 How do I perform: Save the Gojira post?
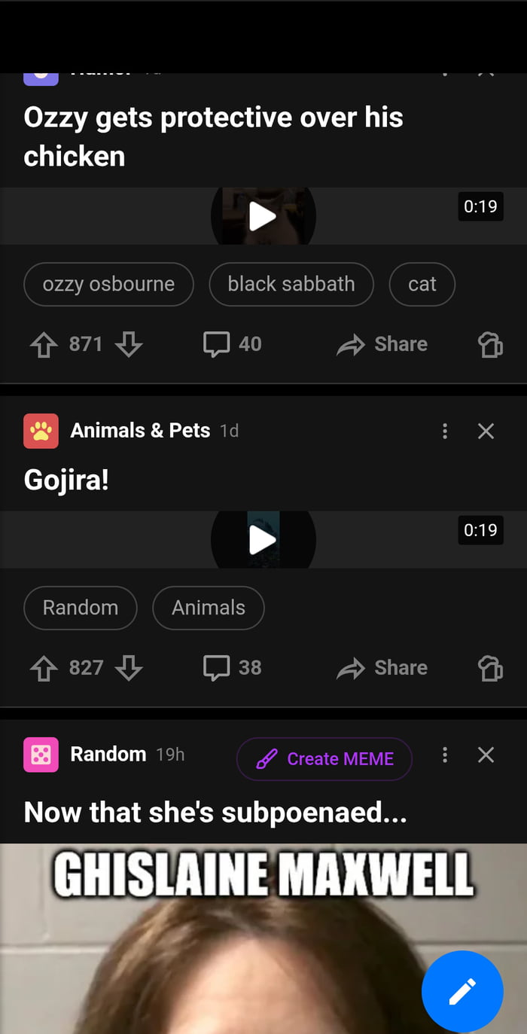[490, 668]
